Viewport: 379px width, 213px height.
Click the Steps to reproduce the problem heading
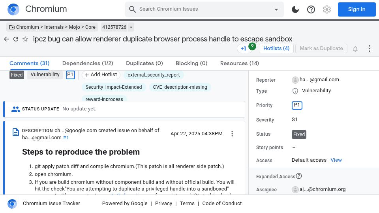tap(81, 152)
